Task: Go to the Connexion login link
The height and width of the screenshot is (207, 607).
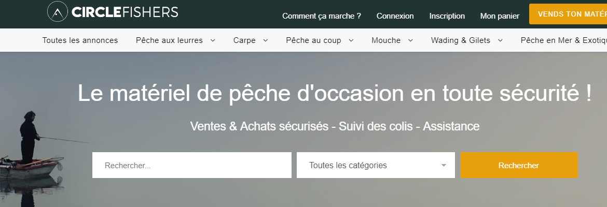Action: click(x=395, y=16)
